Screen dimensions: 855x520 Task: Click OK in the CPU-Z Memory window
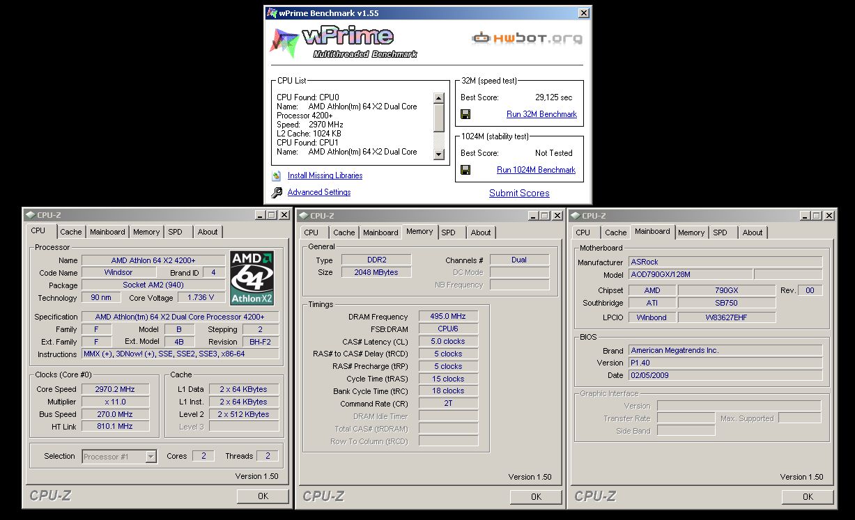point(536,496)
